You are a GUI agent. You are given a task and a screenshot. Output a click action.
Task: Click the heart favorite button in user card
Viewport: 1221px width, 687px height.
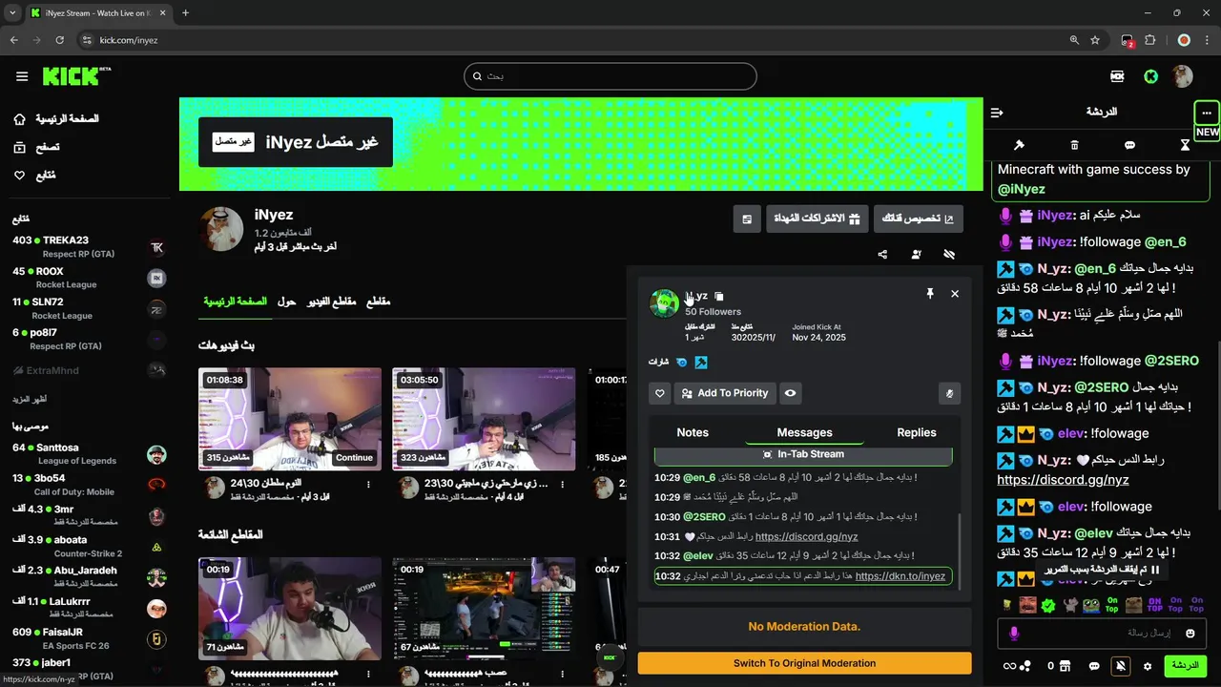coord(660,393)
